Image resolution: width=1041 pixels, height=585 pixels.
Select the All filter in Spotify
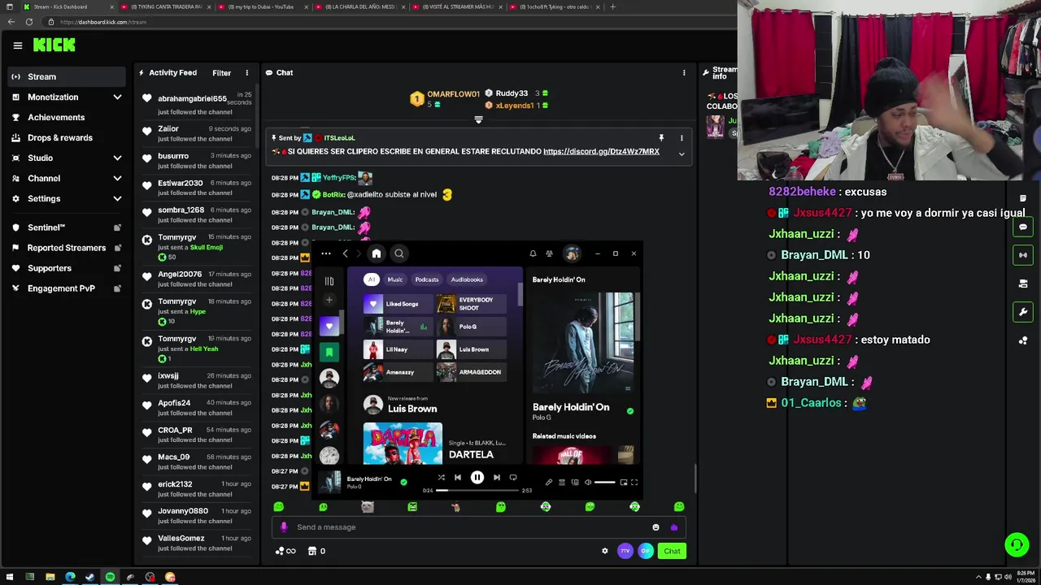(x=371, y=279)
